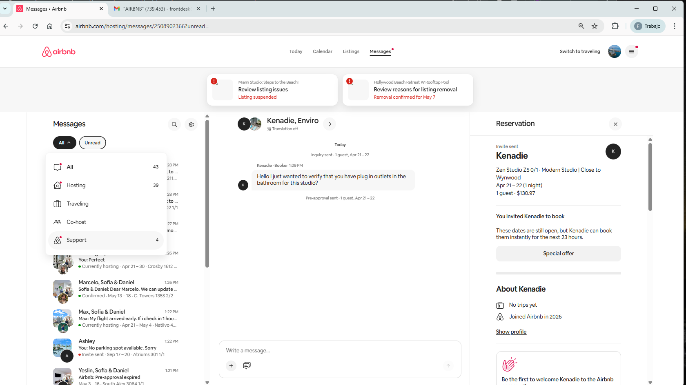
Task: Open messages settings gear icon
Action: coord(191,124)
